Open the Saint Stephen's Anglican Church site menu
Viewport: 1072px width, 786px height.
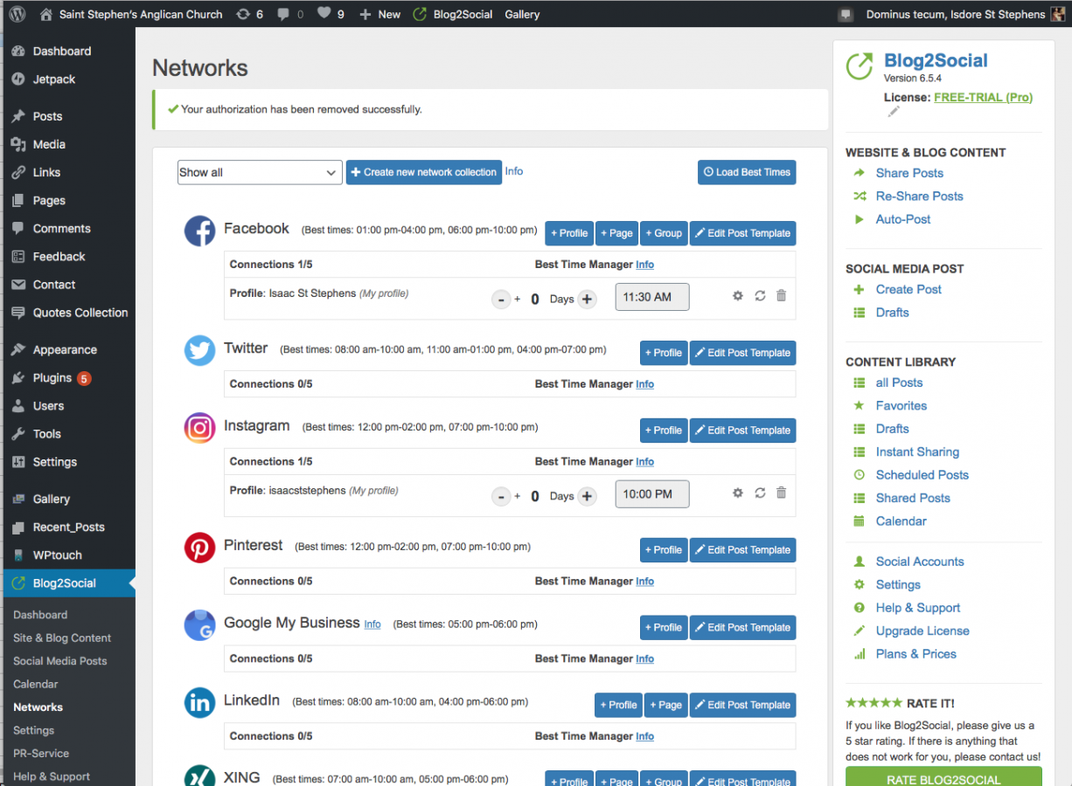[131, 14]
